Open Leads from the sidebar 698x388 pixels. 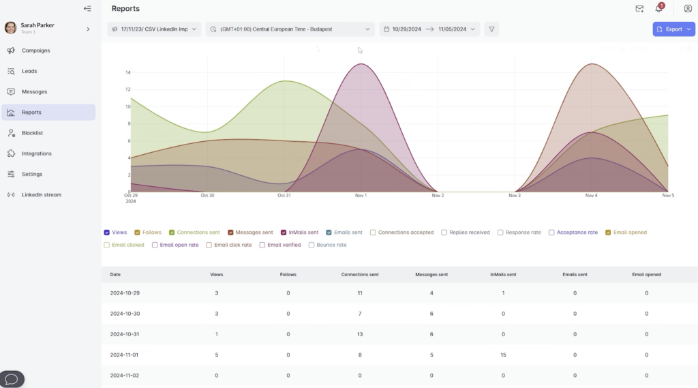(x=29, y=71)
